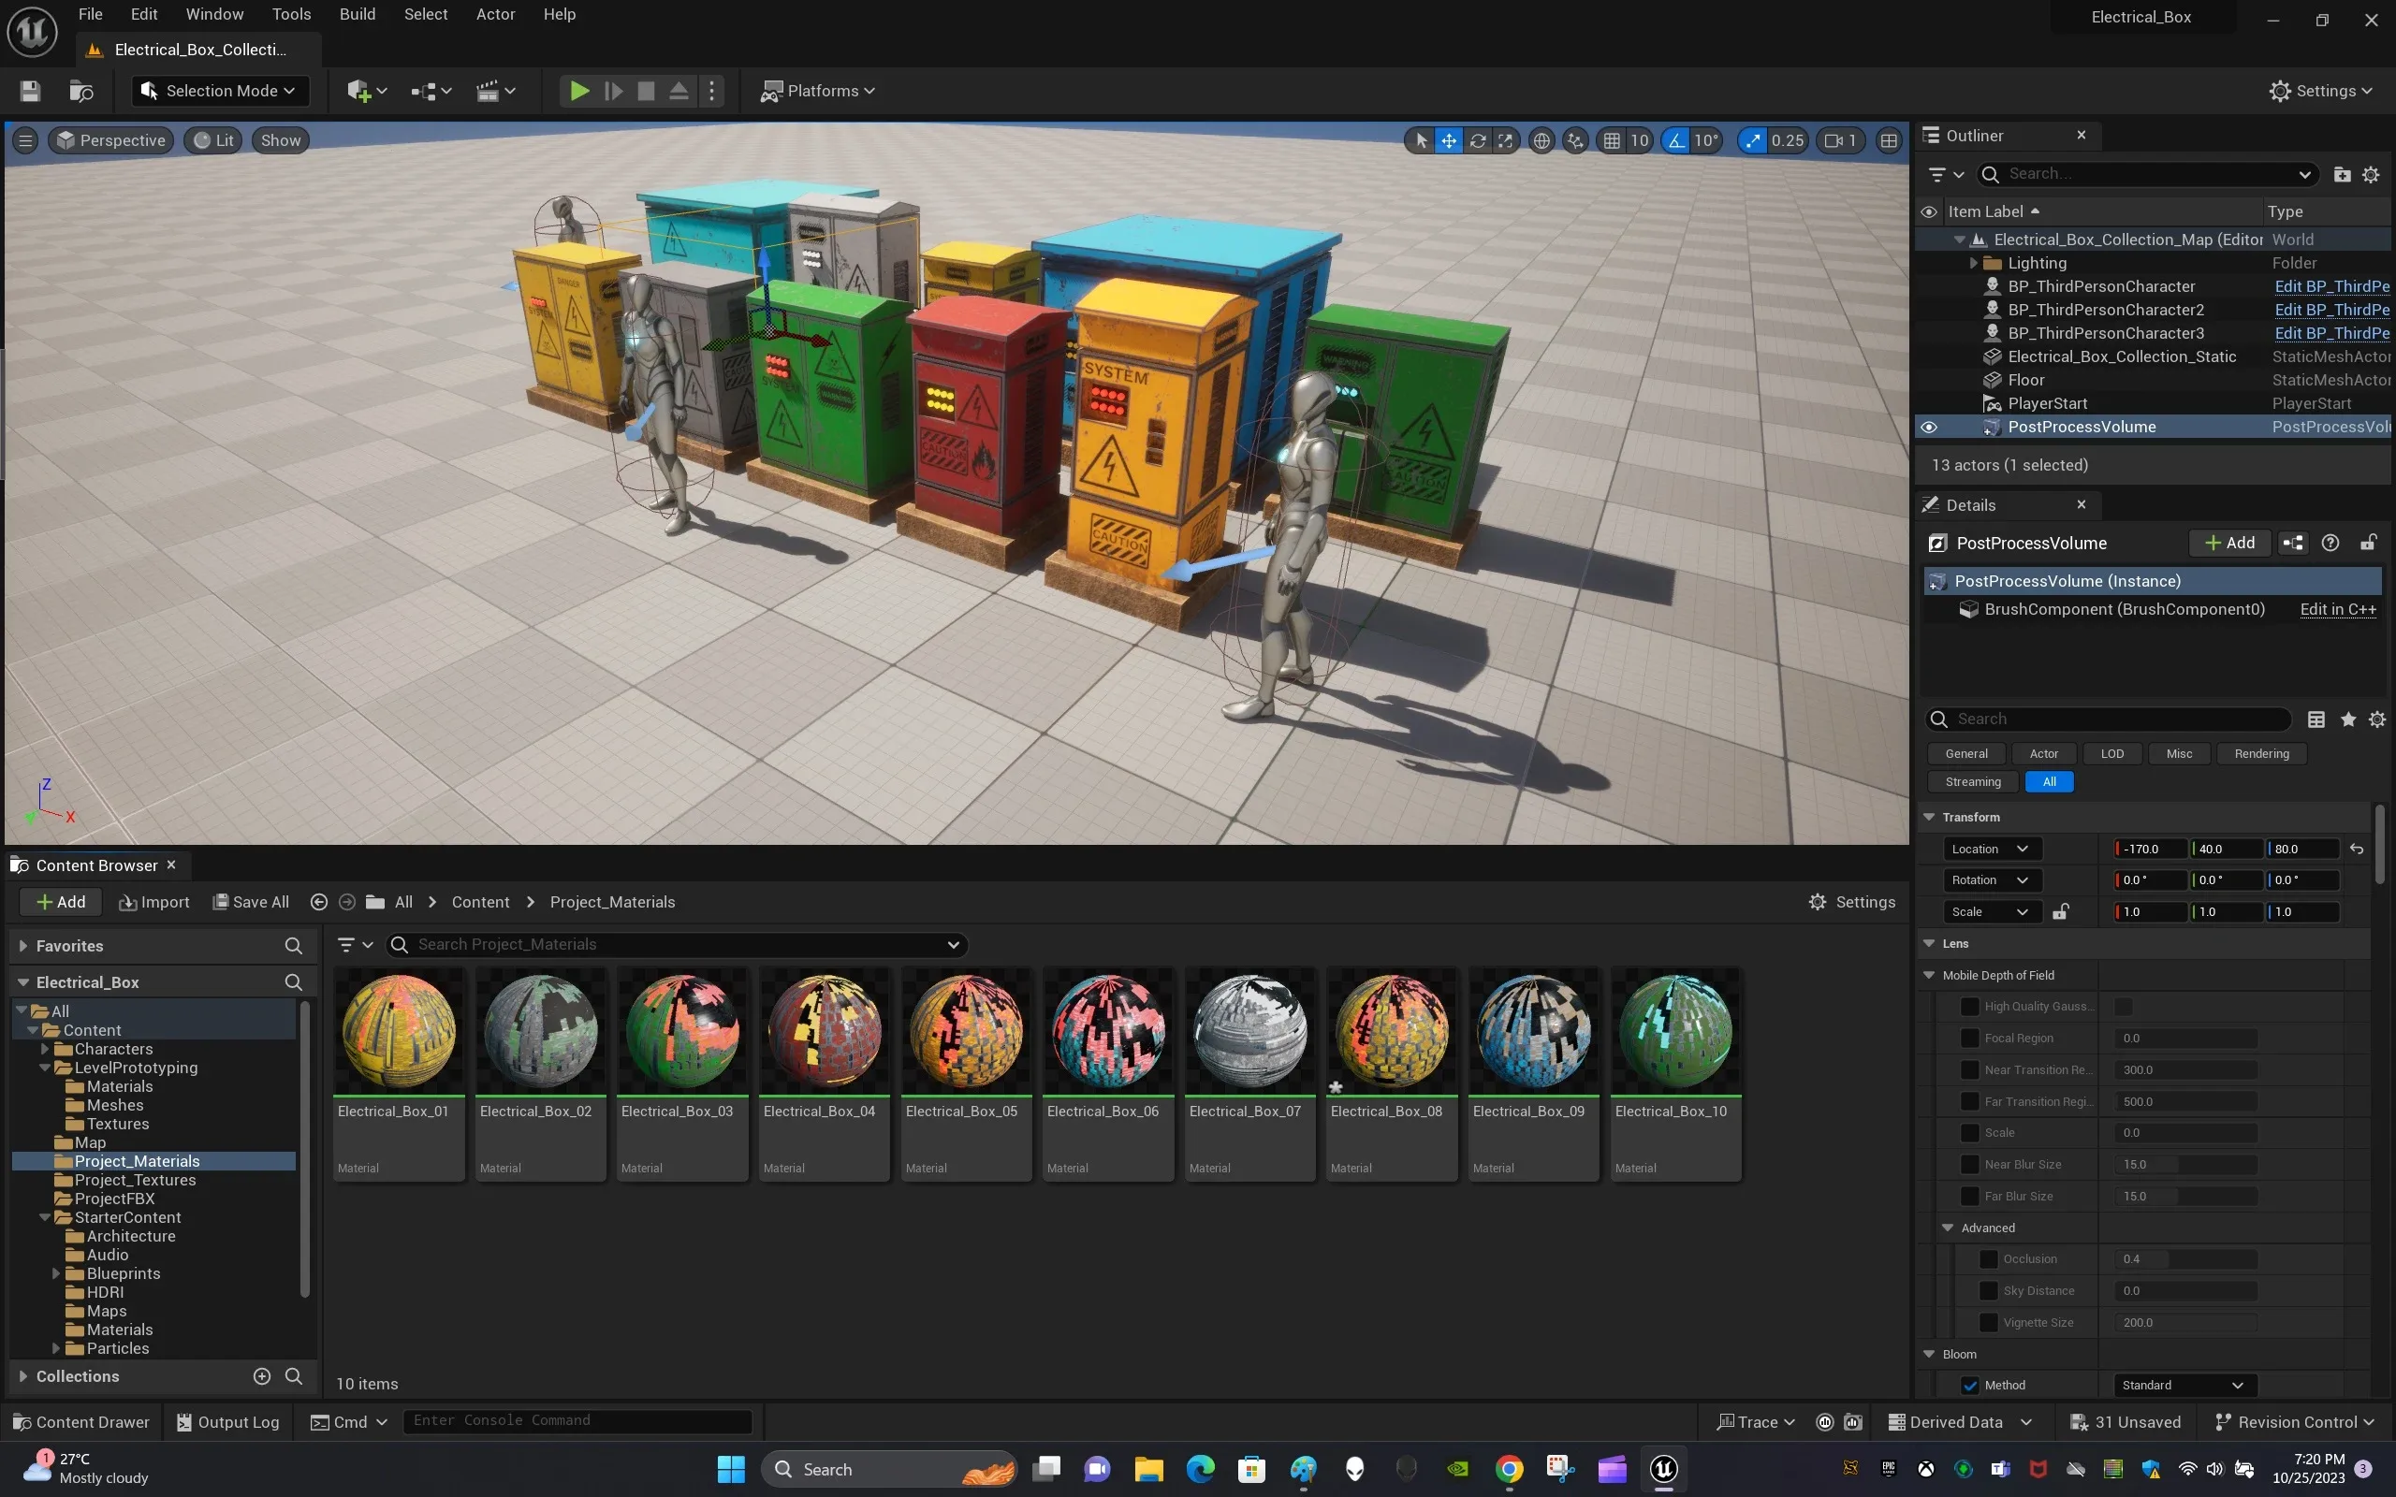Viewport: 2396px width, 1497px height.
Task: Select the Streaming filter tab
Action: coord(1972,782)
